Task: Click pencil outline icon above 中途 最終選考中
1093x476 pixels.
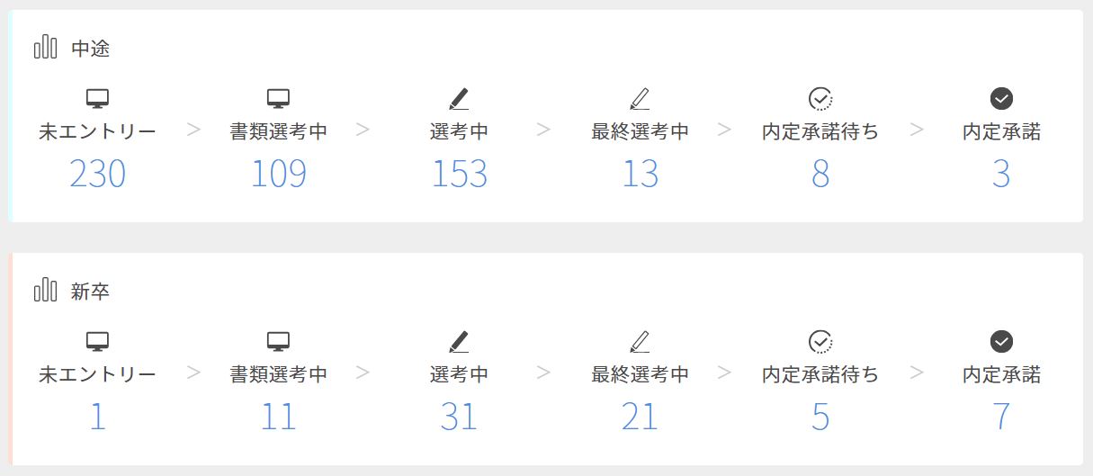Action: (x=640, y=99)
